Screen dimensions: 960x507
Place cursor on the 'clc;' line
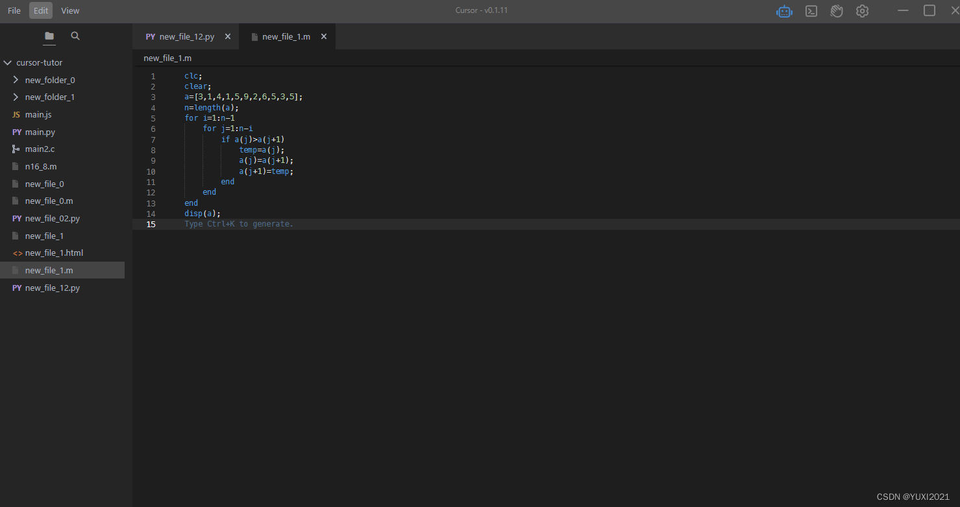[193, 76]
